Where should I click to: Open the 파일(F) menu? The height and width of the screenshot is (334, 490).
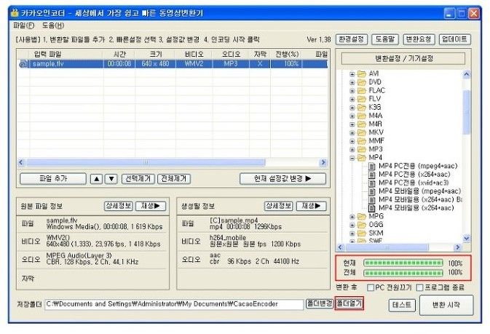pos(24,25)
